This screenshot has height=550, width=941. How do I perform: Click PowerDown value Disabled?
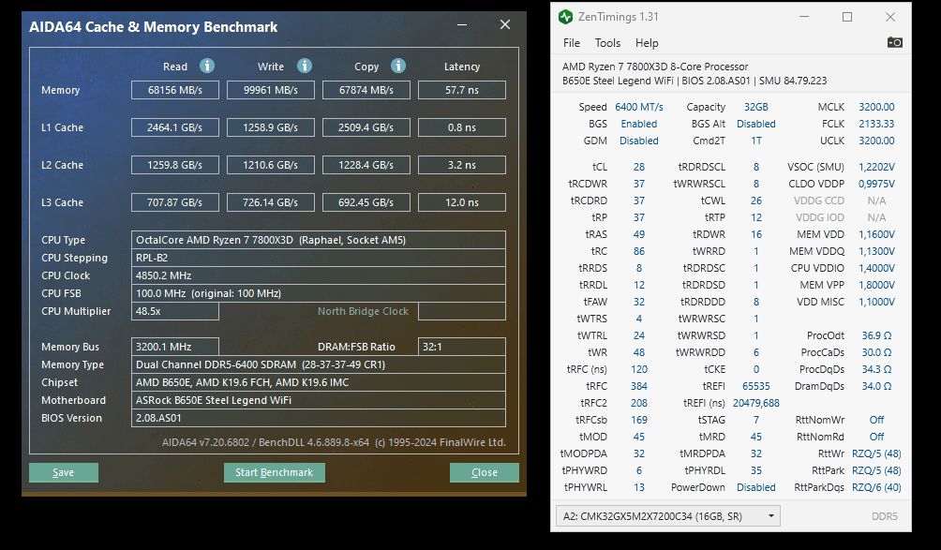(756, 487)
